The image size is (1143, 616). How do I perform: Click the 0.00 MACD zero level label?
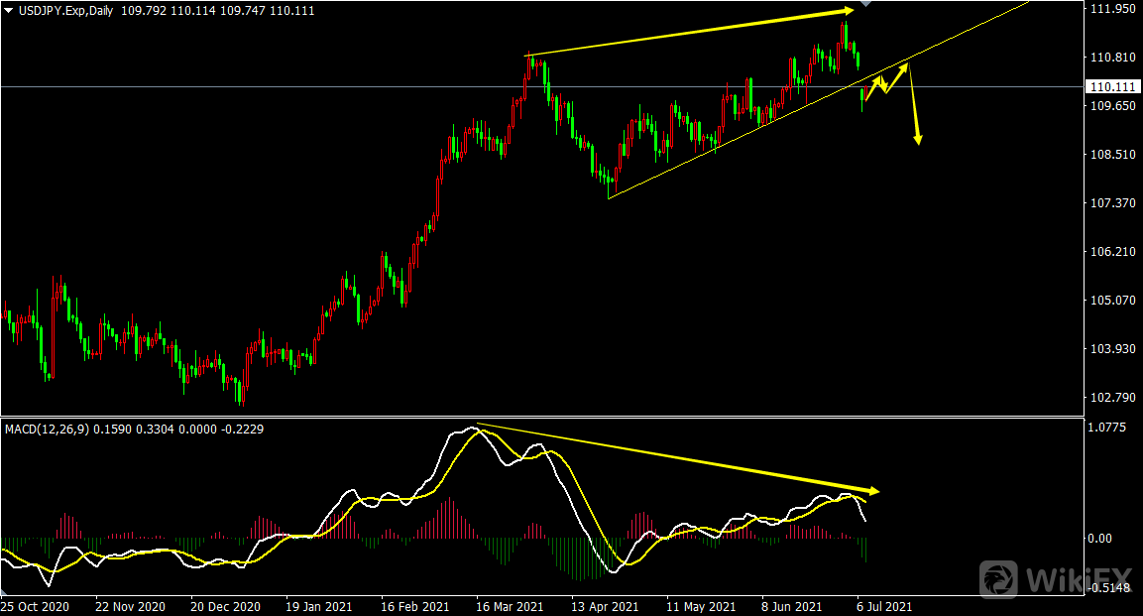pyautogui.click(x=1102, y=539)
